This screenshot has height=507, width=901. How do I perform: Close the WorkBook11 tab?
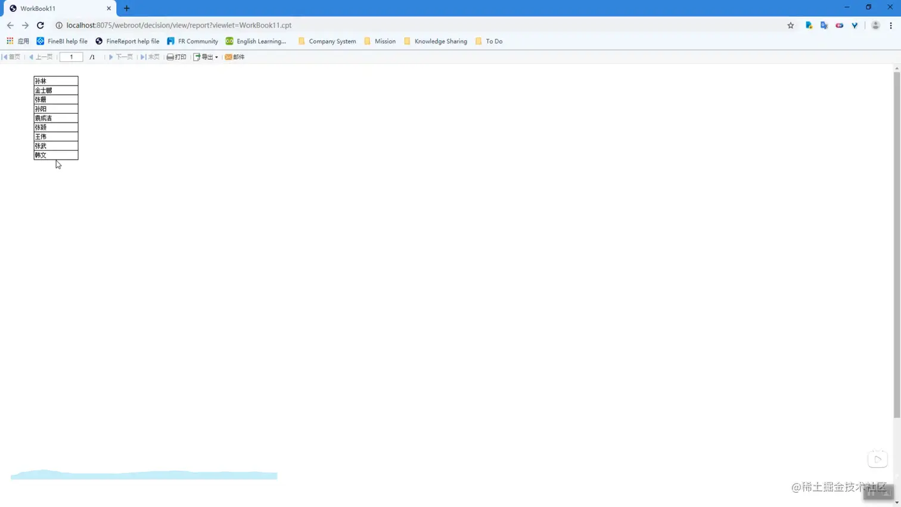coord(108,8)
